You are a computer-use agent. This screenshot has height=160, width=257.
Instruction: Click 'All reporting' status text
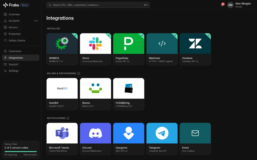(x=11, y=155)
